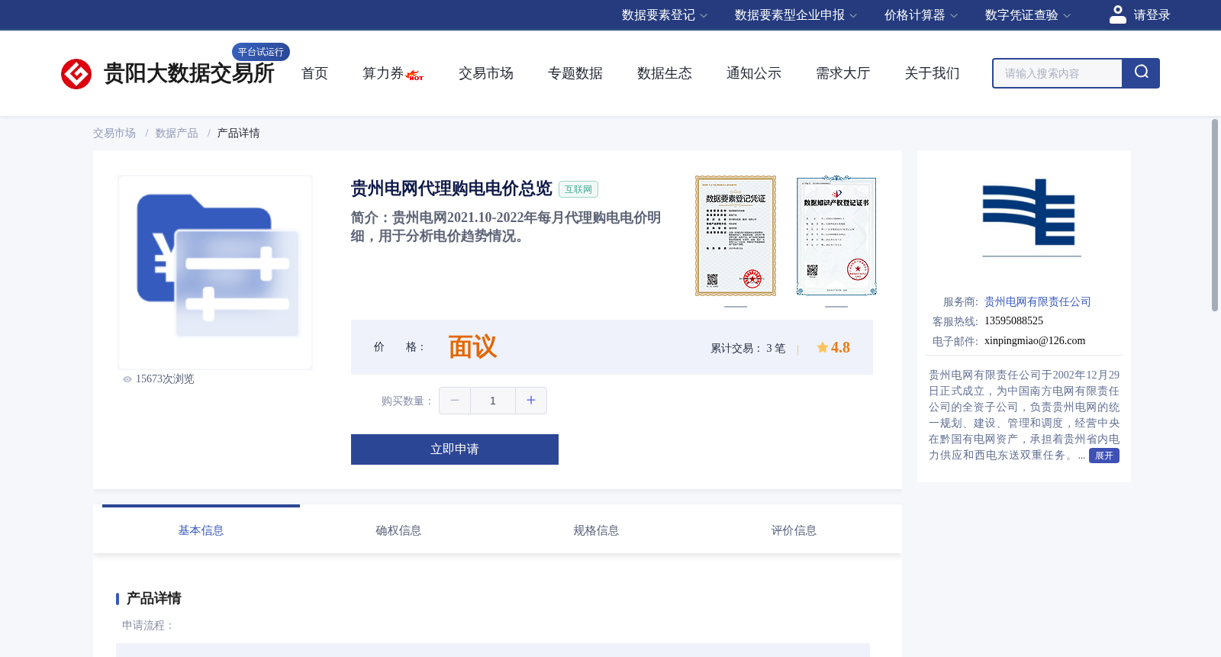Open 数据要素登记凭证 certificate thumbnail
Image resolution: width=1221 pixels, height=657 pixels.
(x=736, y=236)
